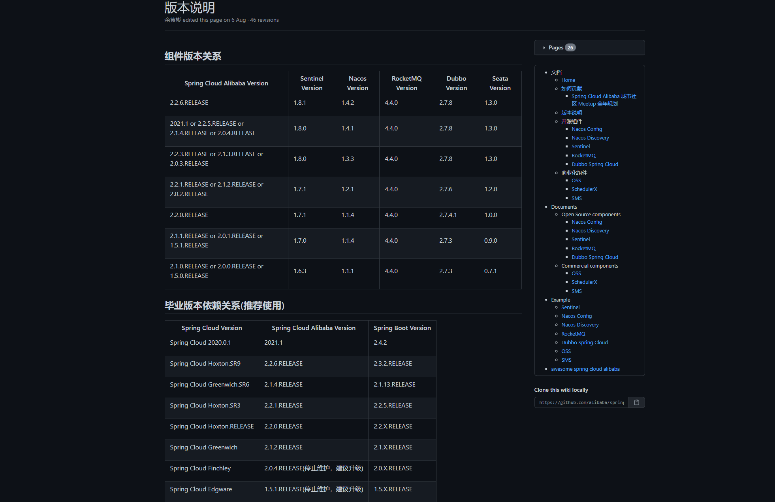
Task: Open Nacos Config under Example section
Action: 576,316
